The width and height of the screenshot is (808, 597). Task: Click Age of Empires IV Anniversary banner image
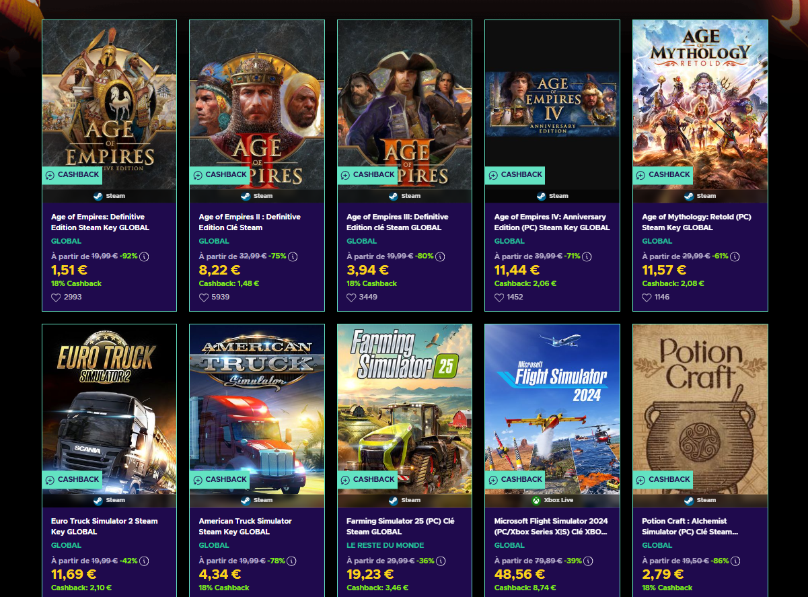pyautogui.click(x=552, y=104)
